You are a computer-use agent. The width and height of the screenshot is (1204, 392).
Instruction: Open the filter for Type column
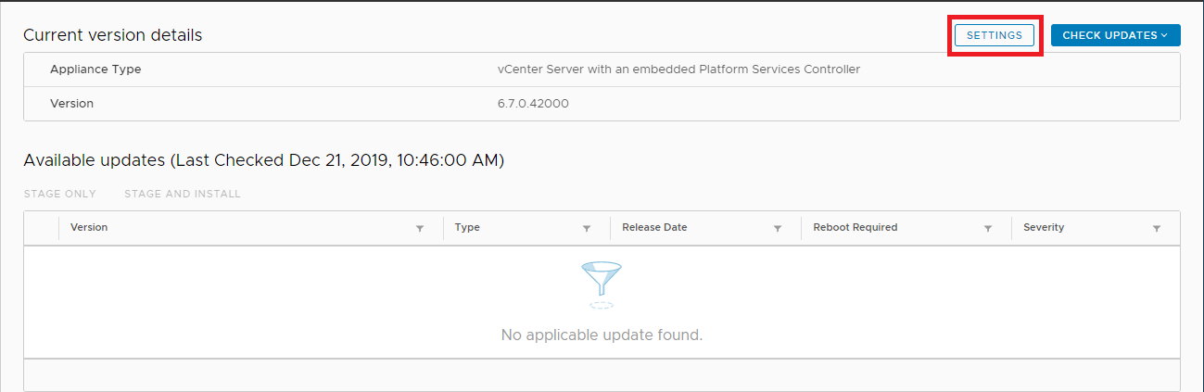click(587, 228)
